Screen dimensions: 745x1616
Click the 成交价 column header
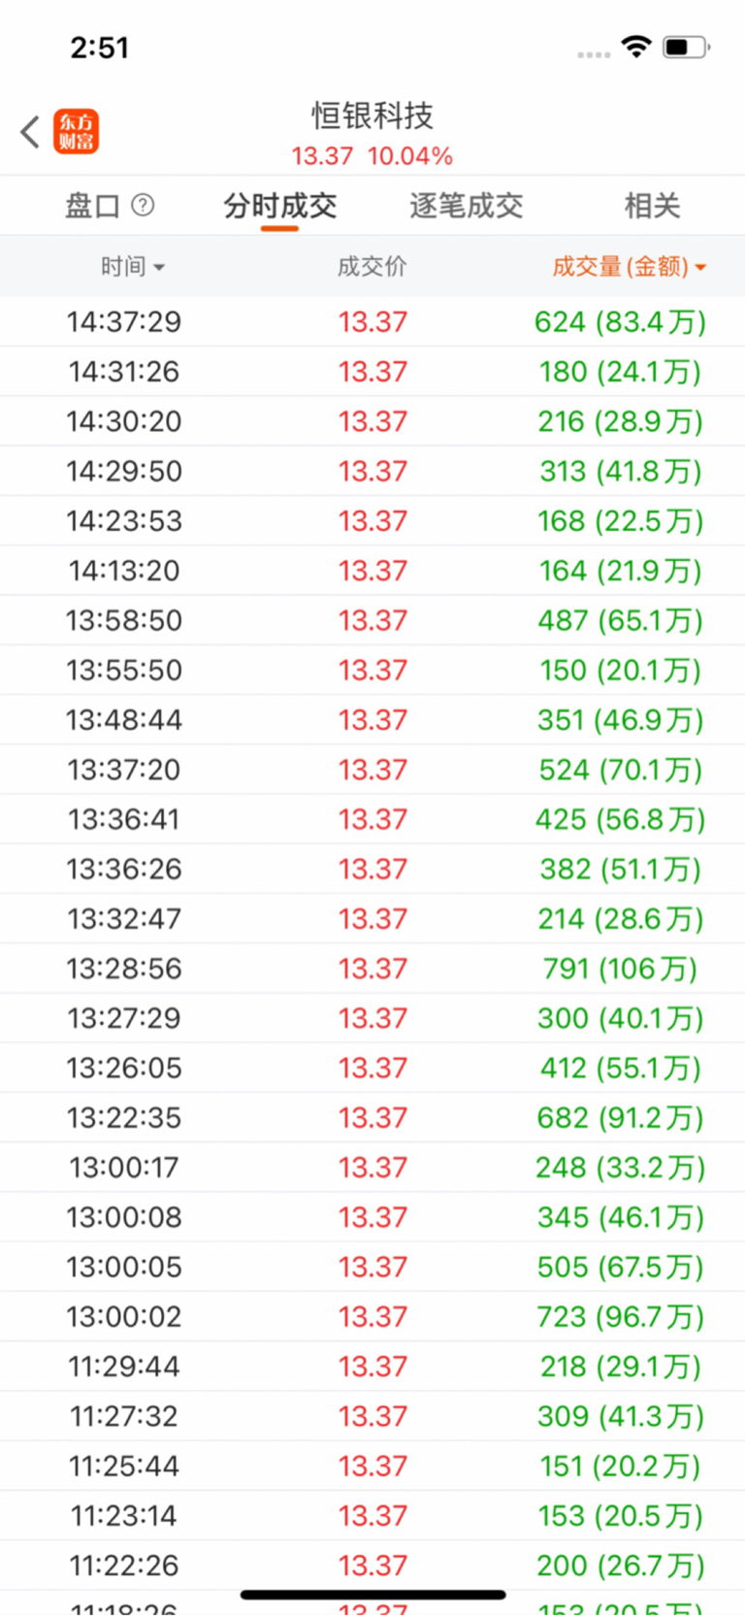click(372, 266)
